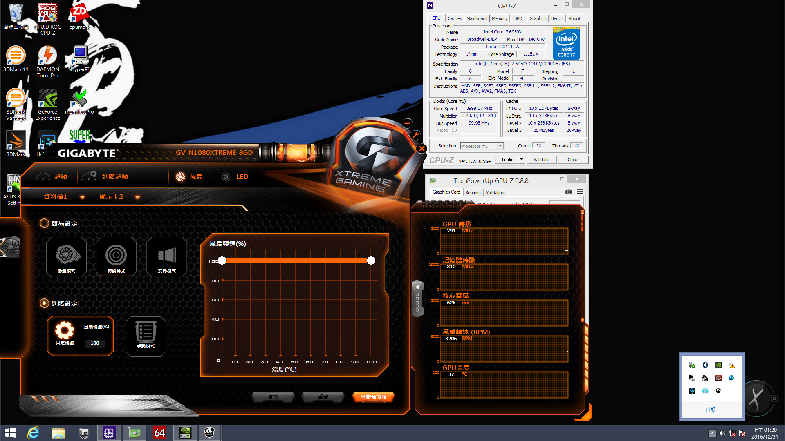Click CPU-Z Close button
The image size is (785, 441).
(573, 160)
